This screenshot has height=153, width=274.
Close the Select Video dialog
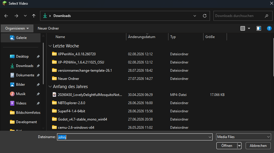271,3
